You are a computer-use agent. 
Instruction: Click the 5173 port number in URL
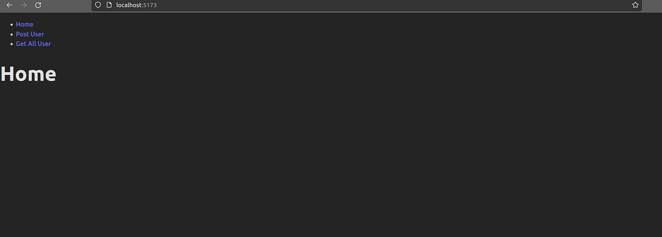click(150, 5)
